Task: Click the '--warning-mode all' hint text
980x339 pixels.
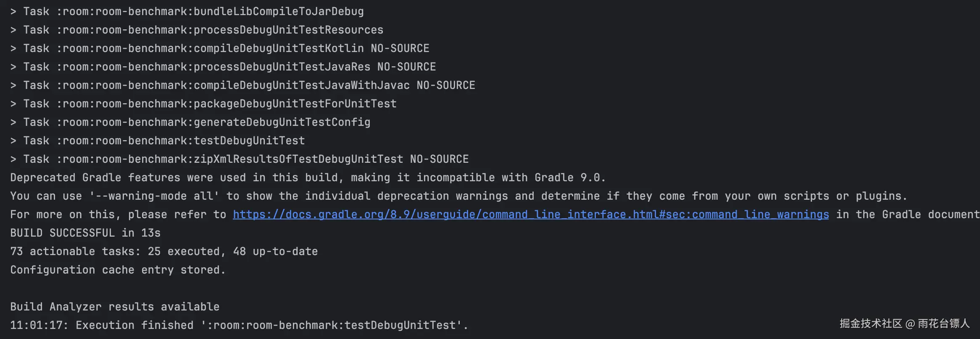Action: [154, 196]
